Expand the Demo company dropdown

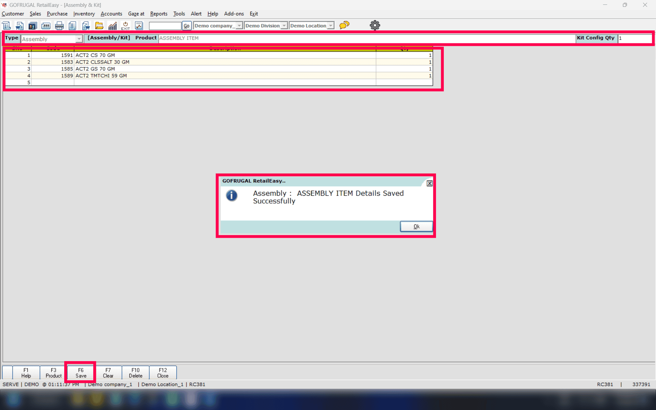239,26
